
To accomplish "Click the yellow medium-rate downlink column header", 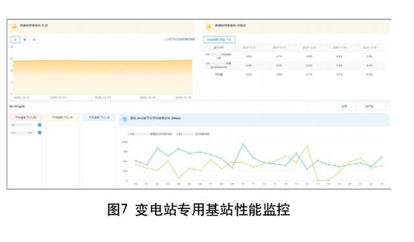I will (x=62, y=117).
